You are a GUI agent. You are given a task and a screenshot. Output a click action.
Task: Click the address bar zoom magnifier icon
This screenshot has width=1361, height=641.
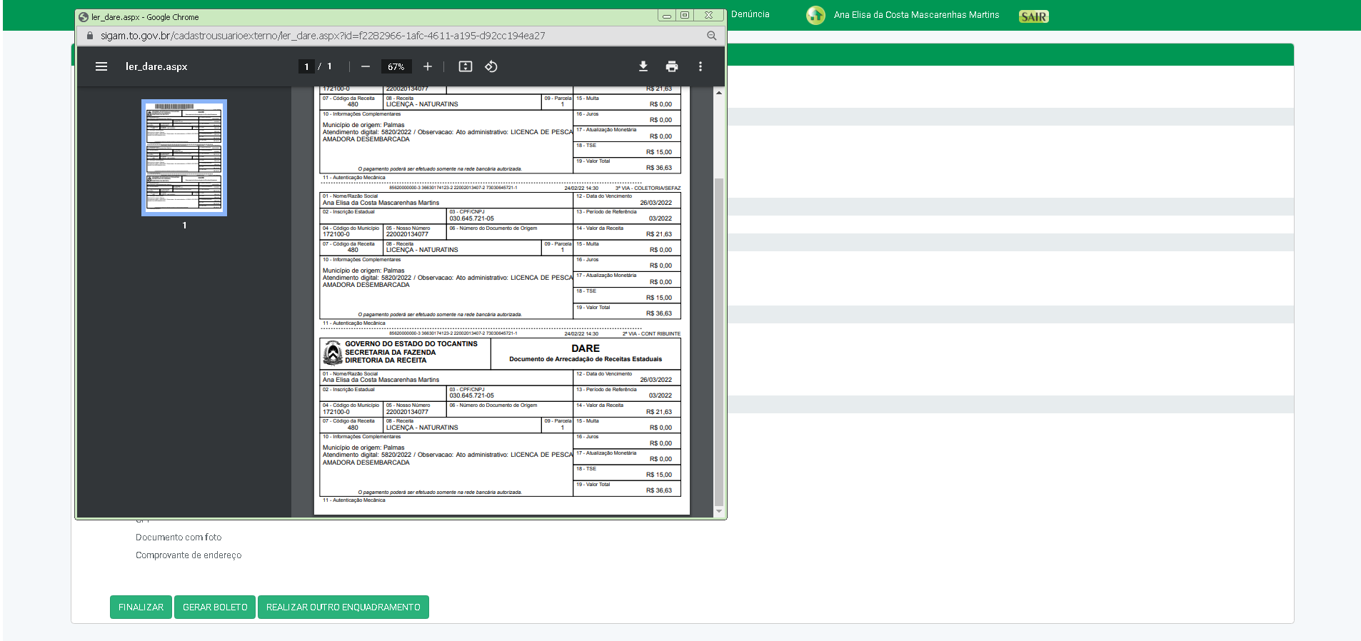(712, 36)
